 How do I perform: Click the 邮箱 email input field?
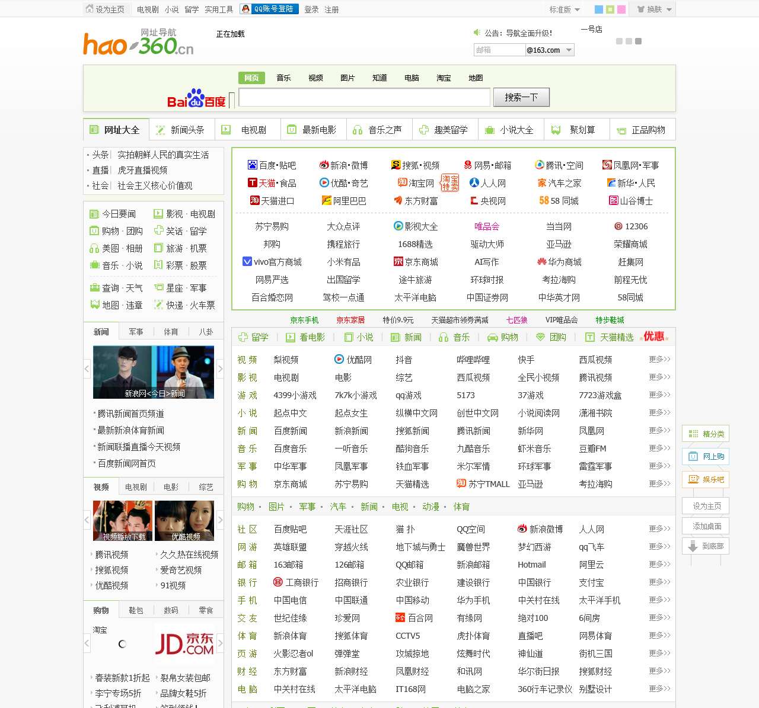499,50
